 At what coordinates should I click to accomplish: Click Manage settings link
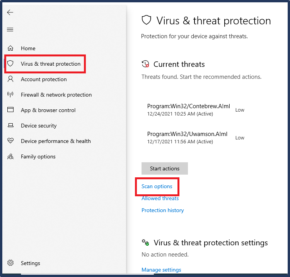pyautogui.click(x=161, y=270)
